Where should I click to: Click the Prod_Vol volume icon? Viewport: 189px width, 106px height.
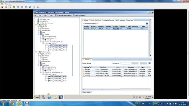click(47, 74)
